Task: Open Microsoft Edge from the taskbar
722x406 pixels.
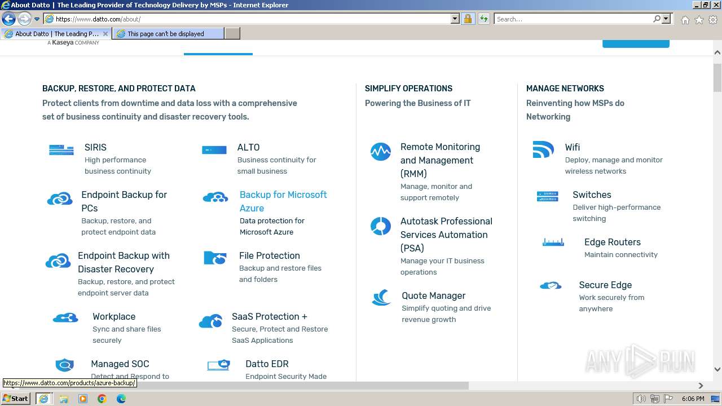Action: click(121, 399)
